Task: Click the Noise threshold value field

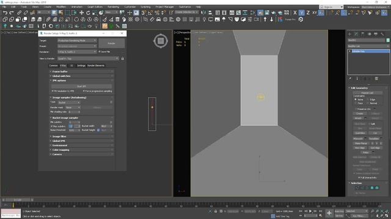Action: 75,130
